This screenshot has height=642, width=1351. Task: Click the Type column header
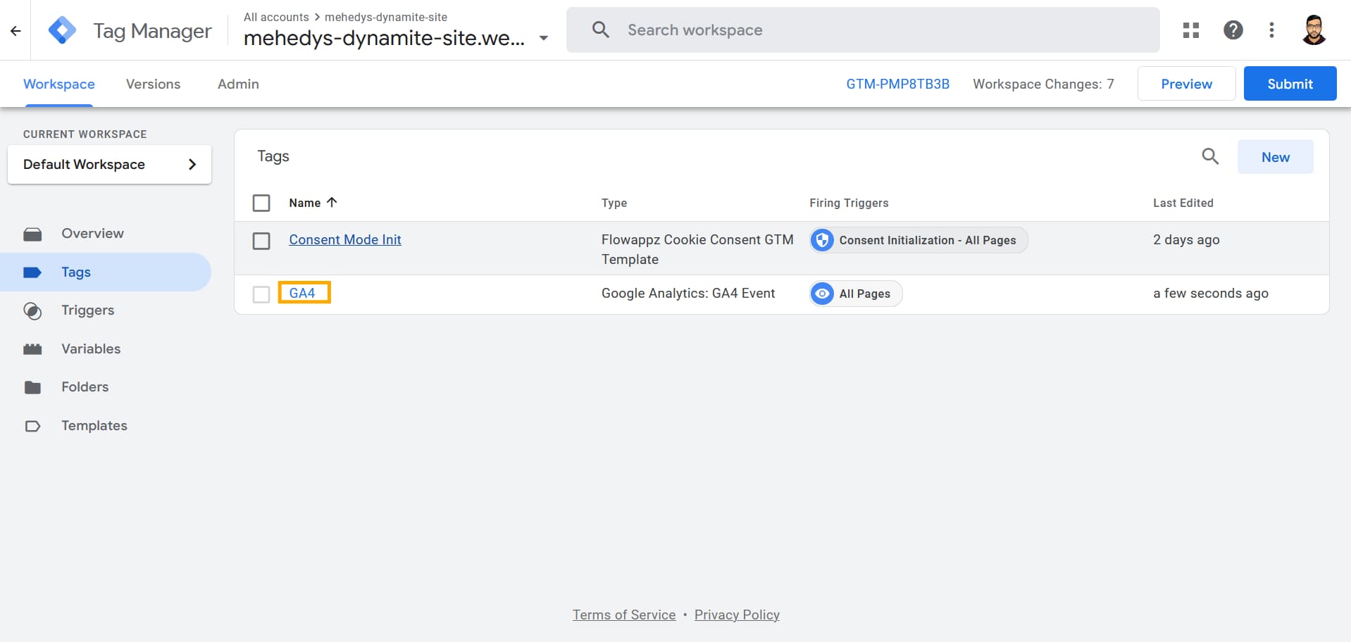coord(614,203)
